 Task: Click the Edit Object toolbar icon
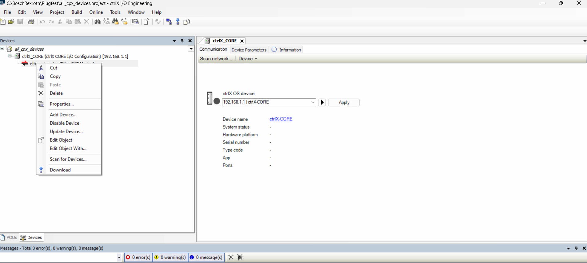click(147, 22)
